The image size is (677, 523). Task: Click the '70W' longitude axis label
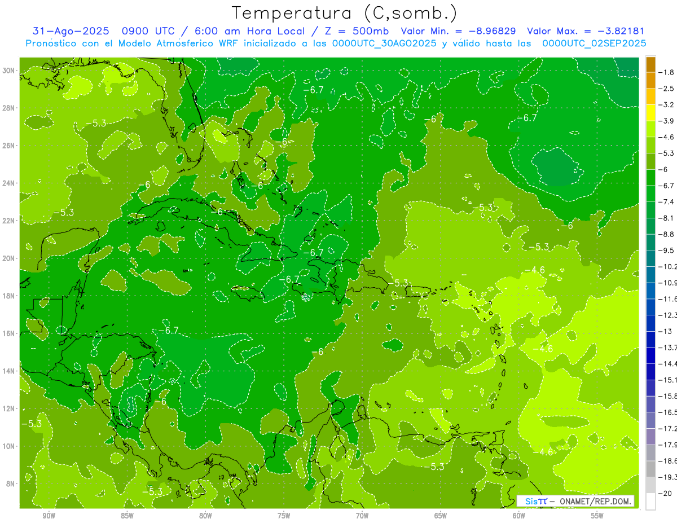(x=362, y=516)
